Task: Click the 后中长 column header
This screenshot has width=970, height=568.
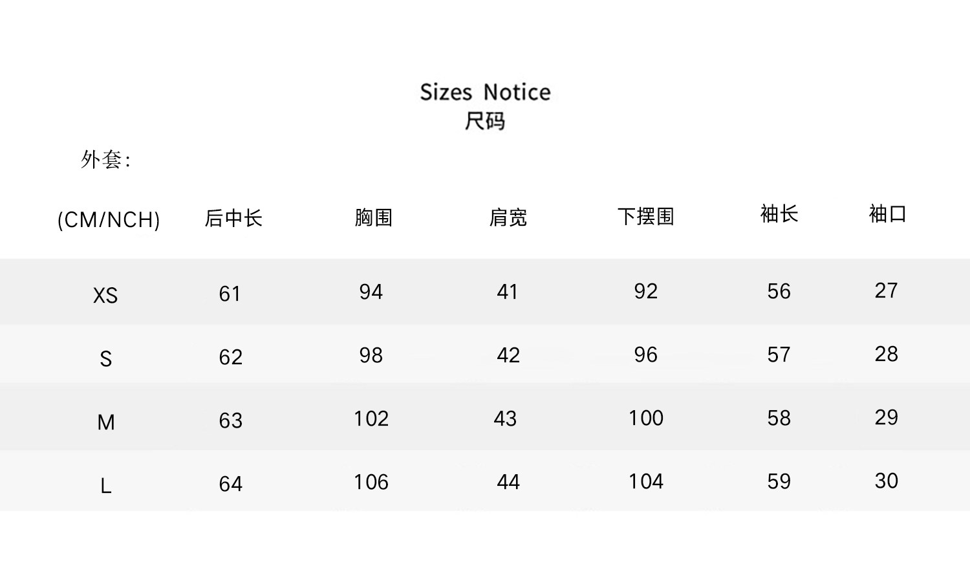Action: point(233,218)
